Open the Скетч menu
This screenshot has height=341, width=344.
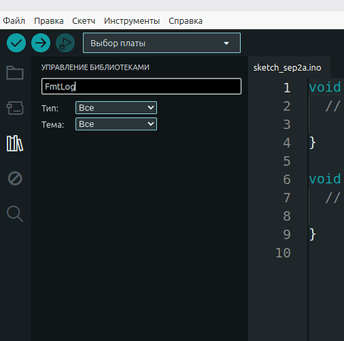point(83,20)
